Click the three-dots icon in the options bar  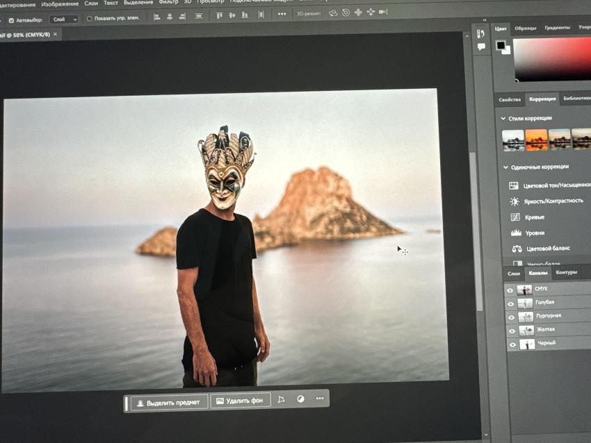tap(282, 13)
